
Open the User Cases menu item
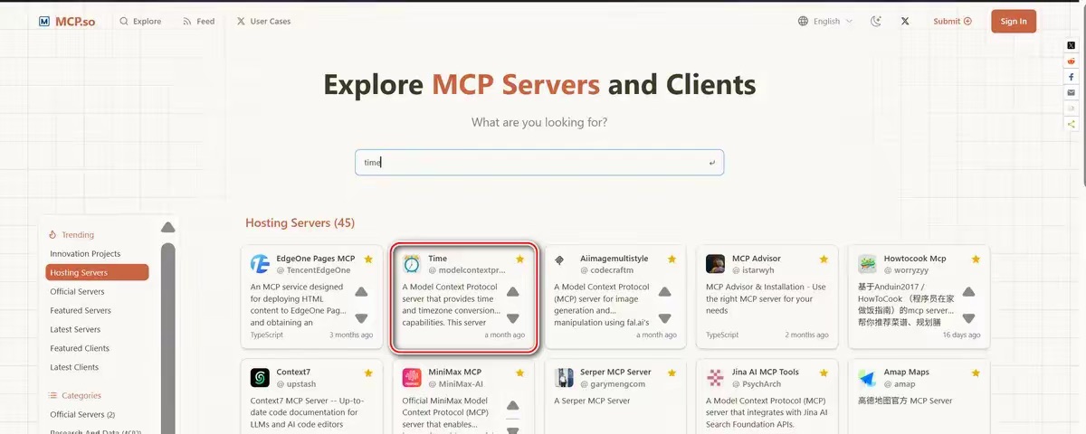pyautogui.click(x=264, y=21)
